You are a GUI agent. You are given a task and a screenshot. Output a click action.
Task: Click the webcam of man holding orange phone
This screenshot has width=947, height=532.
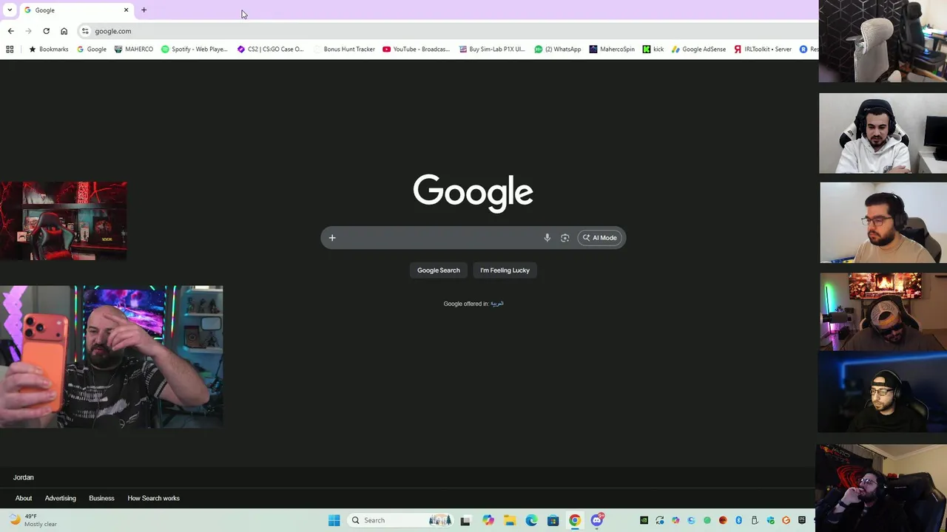point(111,357)
